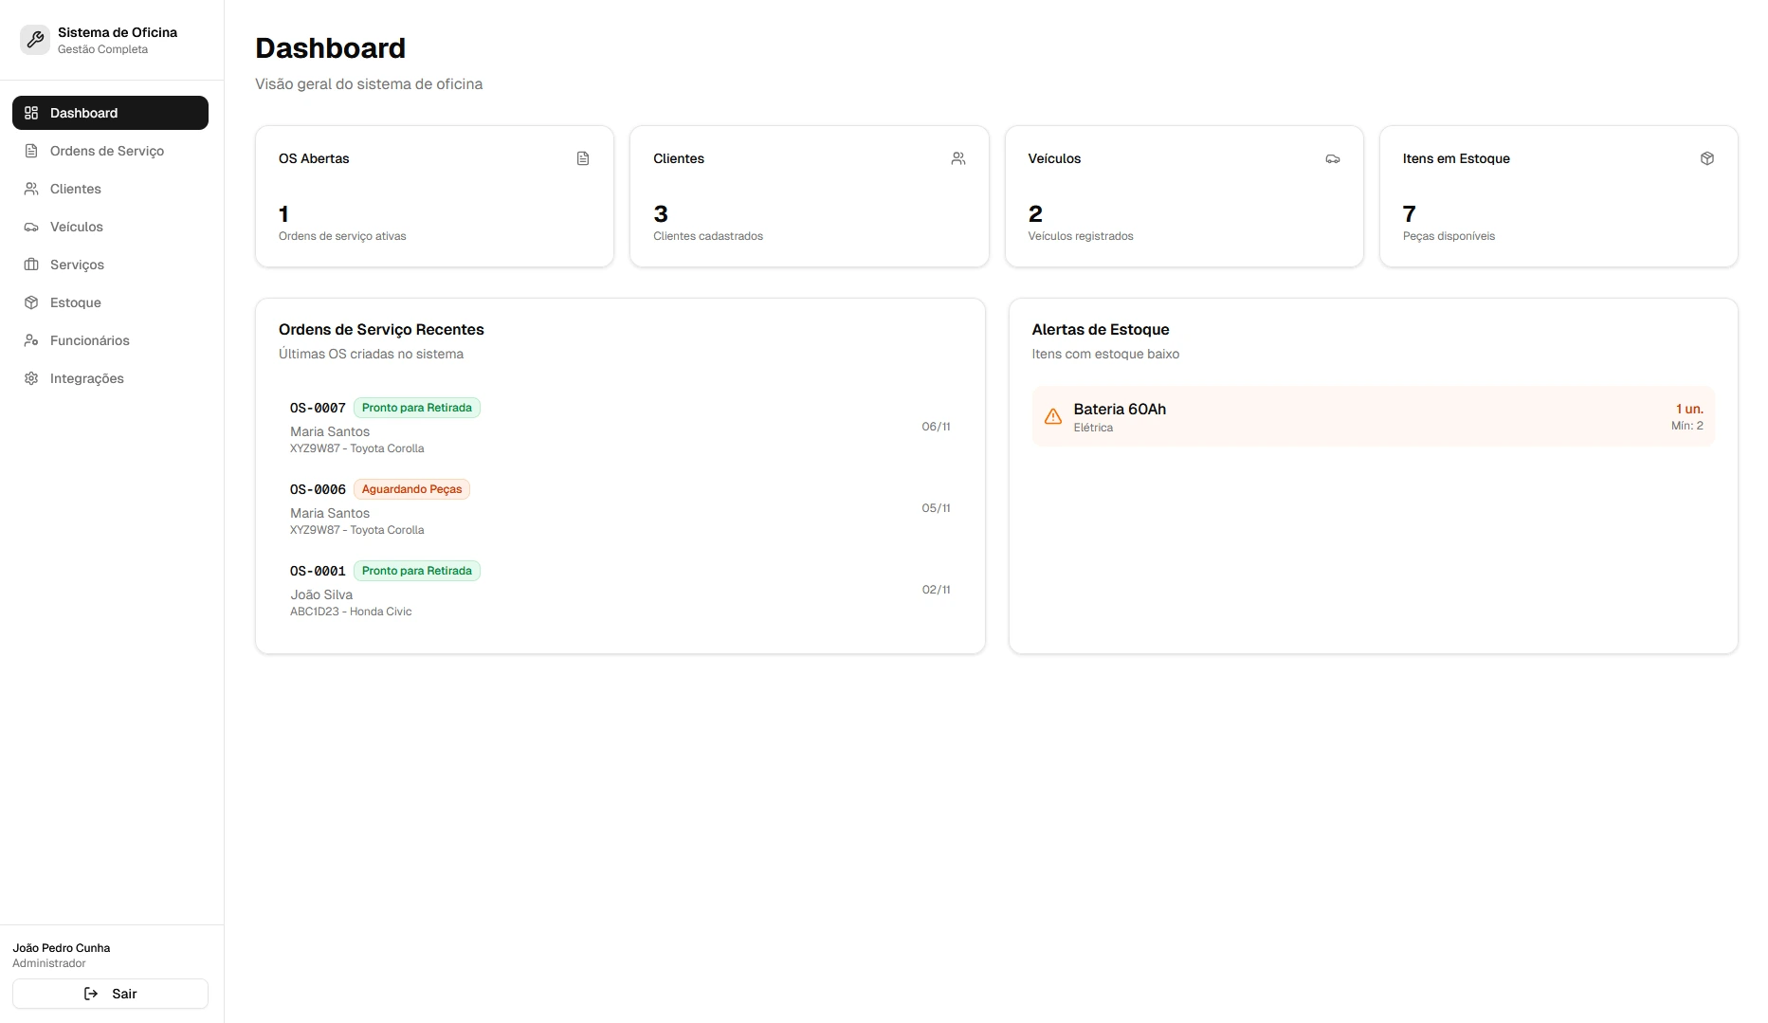The width and height of the screenshot is (1768, 1023).
Task: Click the car icon on Veículos card
Action: 1333,158
